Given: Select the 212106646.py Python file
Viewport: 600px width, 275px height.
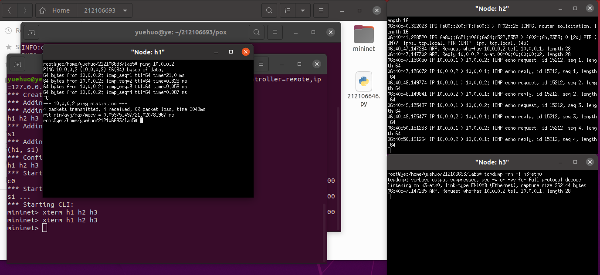Looking at the screenshot, I should (364, 90).
